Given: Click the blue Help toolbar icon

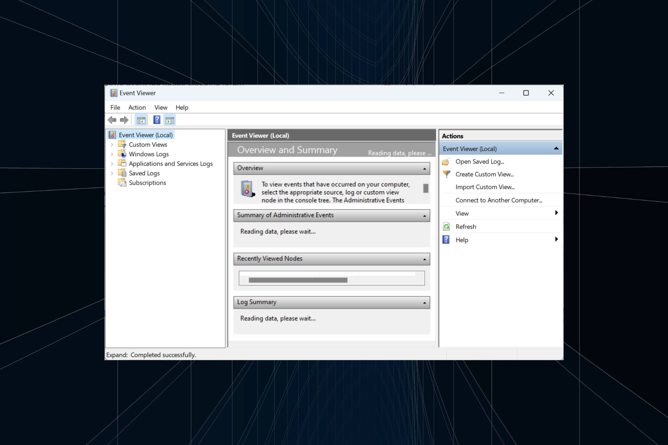Looking at the screenshot, I should tap(157, 120).
